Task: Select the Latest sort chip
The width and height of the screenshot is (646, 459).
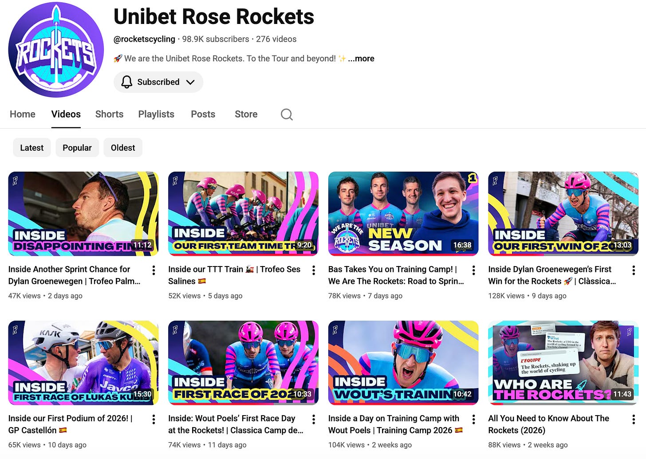Action: [x=32, y=148]
